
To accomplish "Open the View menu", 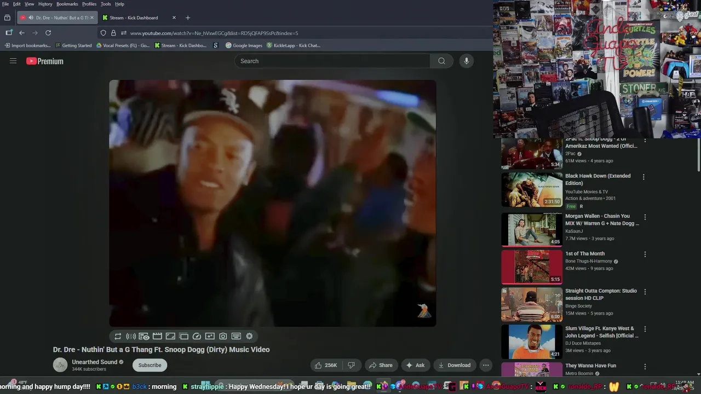I will click(x=29, y=4).
